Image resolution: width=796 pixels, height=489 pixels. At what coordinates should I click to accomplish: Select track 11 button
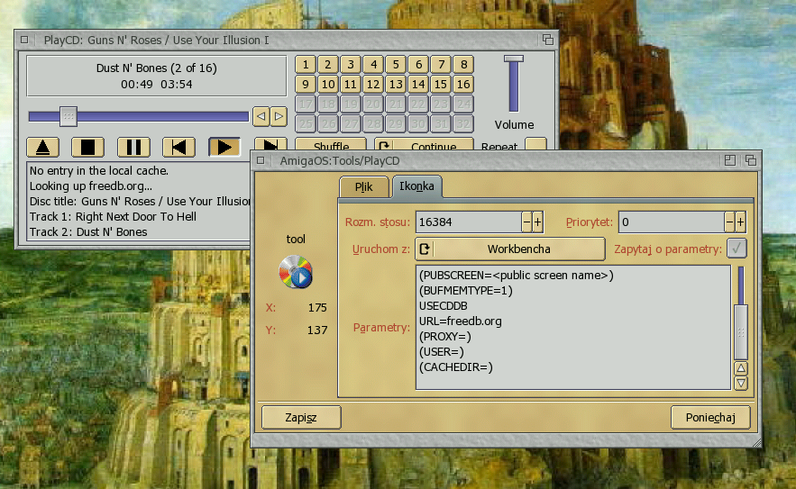click(351, 85)
